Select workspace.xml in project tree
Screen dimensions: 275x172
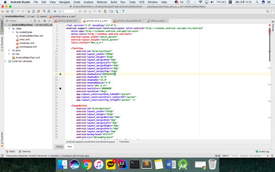point(26,47)
